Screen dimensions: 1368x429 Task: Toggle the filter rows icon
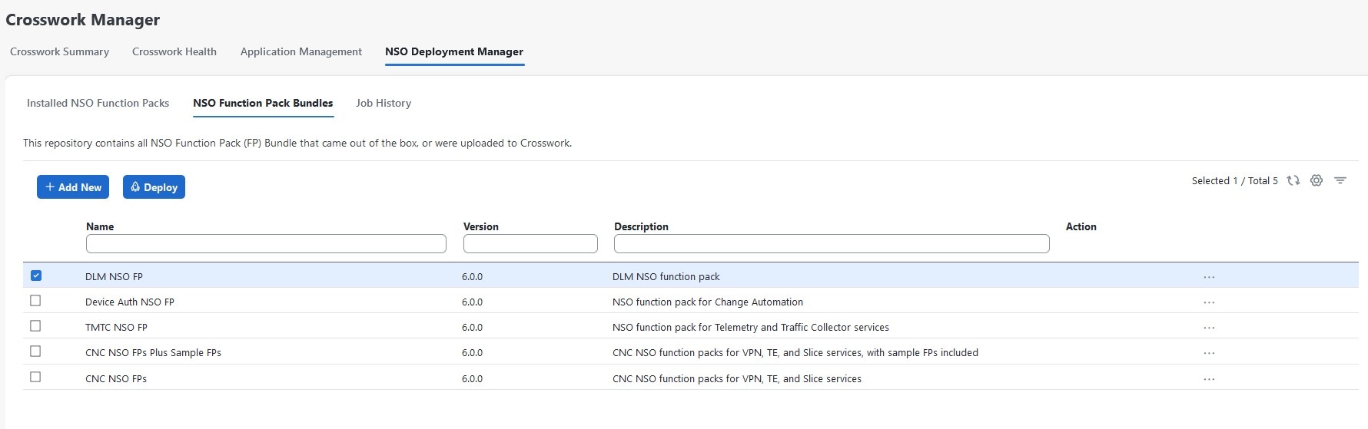pos(1340,180)
